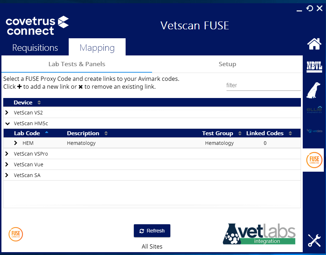
Task: Select the VetScan VSPro text
Action: coord(31,154)
